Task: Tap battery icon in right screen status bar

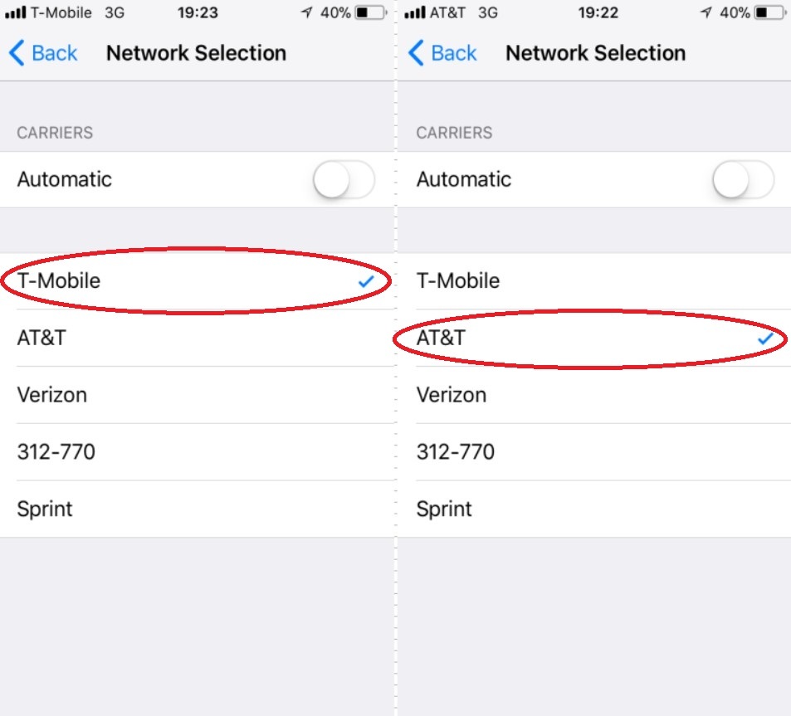Action: (769, 13)
